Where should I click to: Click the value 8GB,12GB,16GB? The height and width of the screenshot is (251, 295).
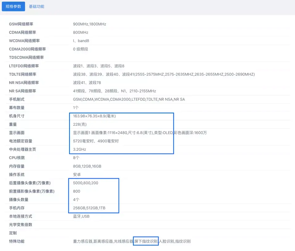[87, 166]
